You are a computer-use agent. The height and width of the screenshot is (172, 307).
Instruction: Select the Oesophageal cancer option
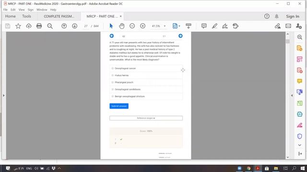(x=146, y=68)
